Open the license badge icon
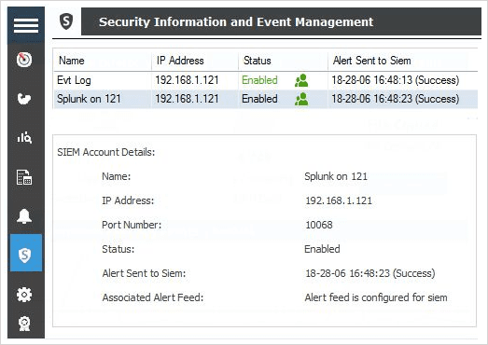488x345 pixels. [24, 324]
